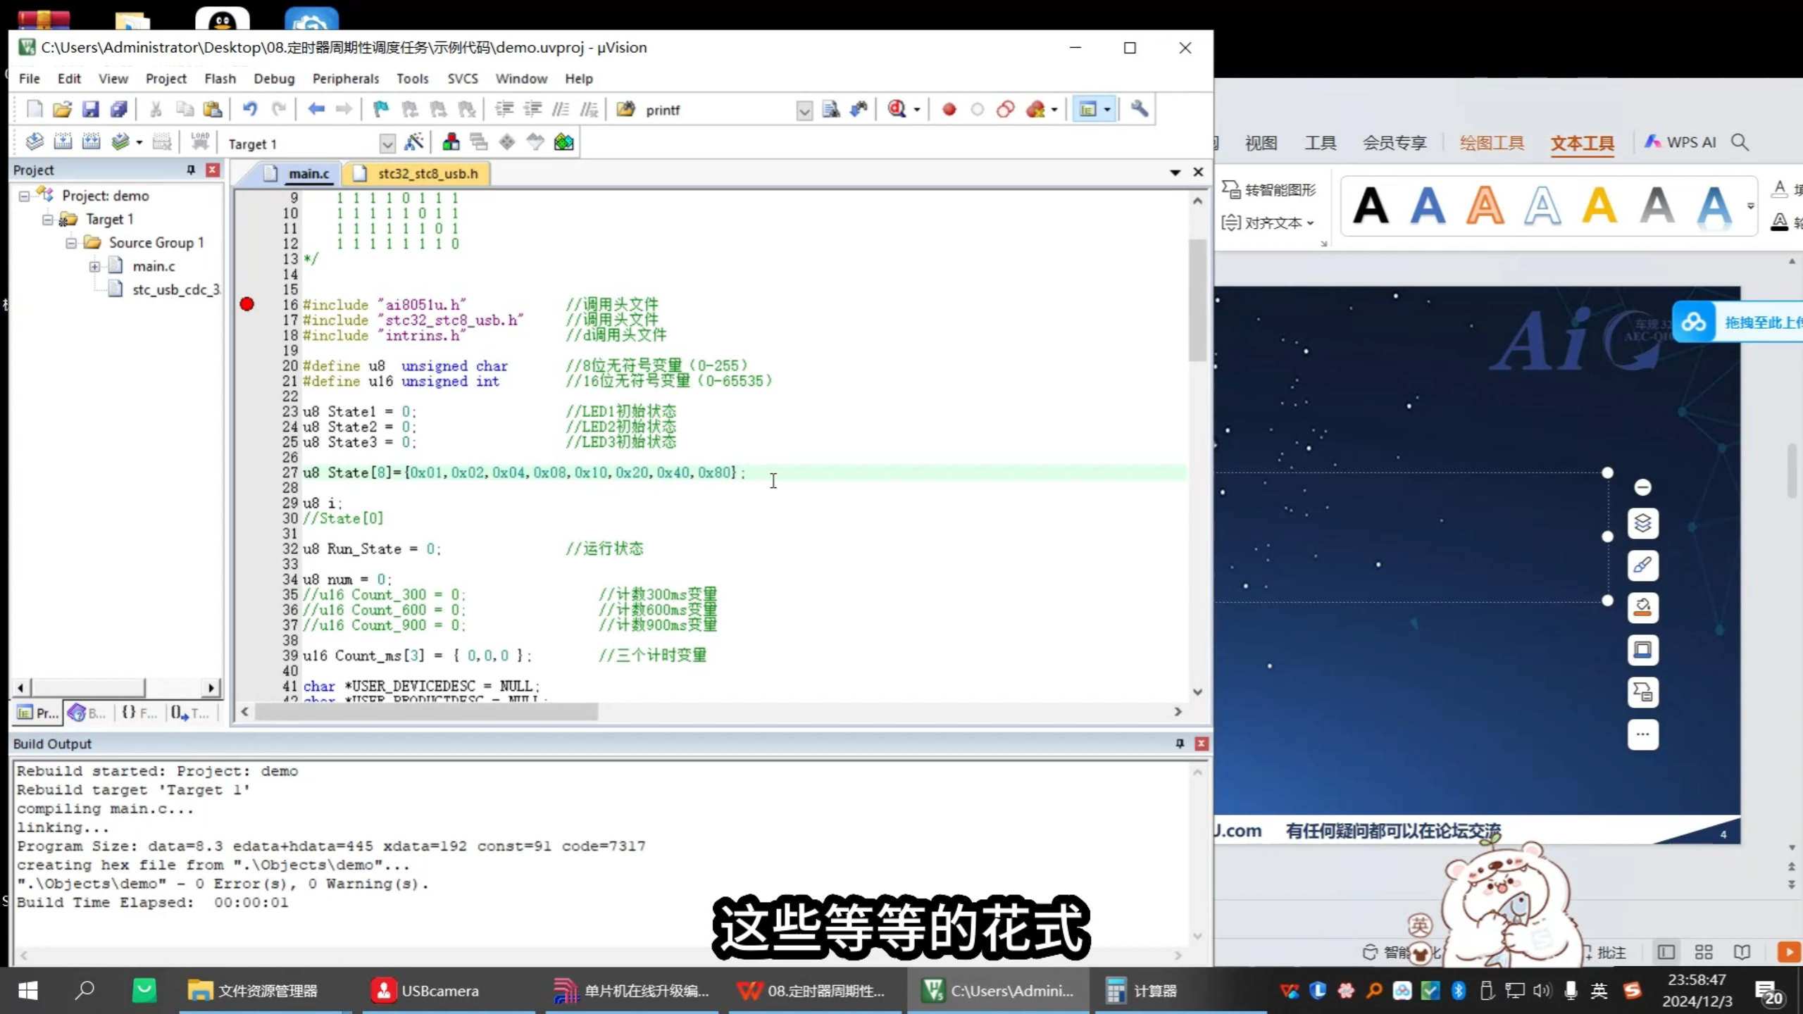Open the Peripherals menu
1803x1014 pixels.
pos(346,78)
